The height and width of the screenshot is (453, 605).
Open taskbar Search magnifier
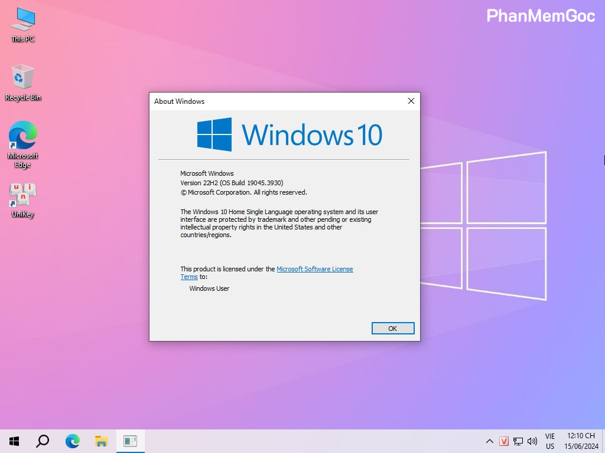(43, 441)
